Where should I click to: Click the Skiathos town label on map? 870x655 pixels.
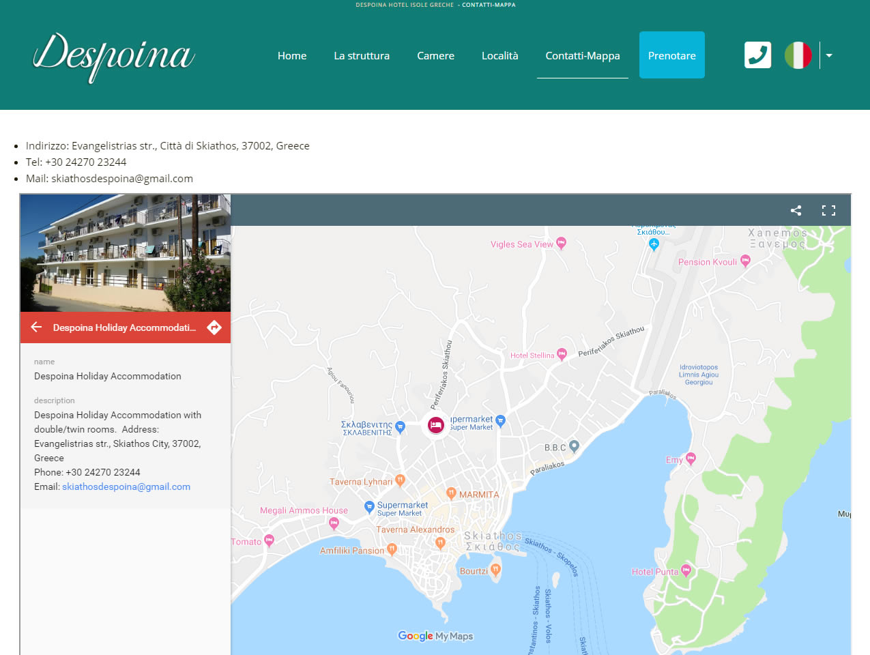(493, 541)
